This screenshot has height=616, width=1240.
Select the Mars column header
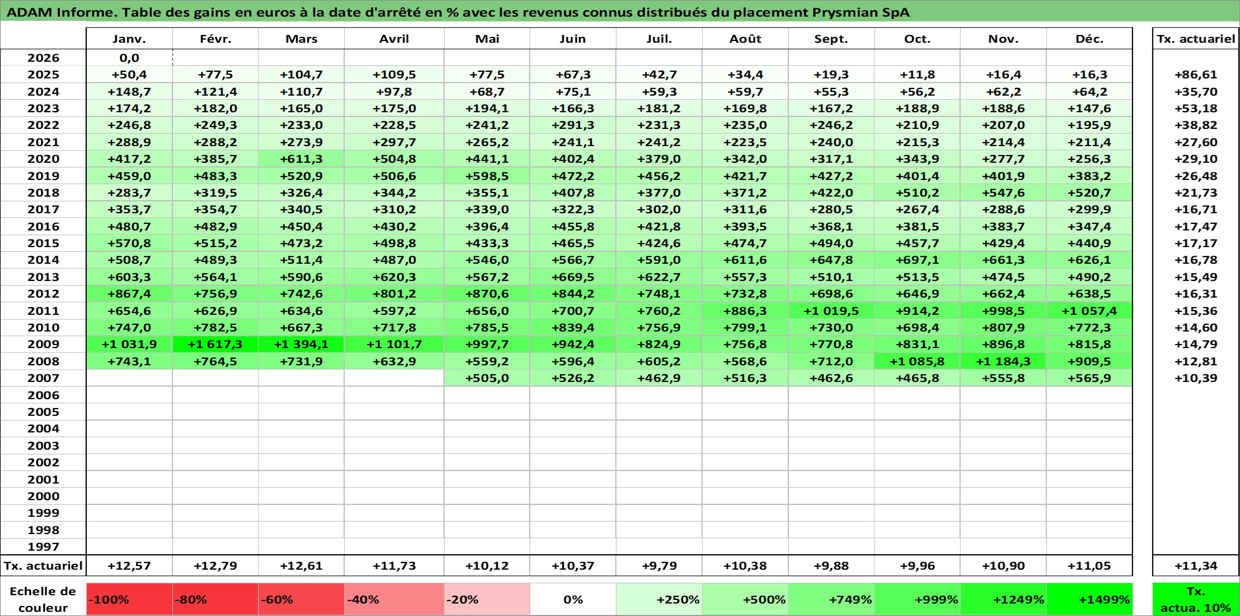point(301,39)
